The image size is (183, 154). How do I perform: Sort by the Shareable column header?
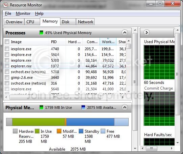(121, 42)
